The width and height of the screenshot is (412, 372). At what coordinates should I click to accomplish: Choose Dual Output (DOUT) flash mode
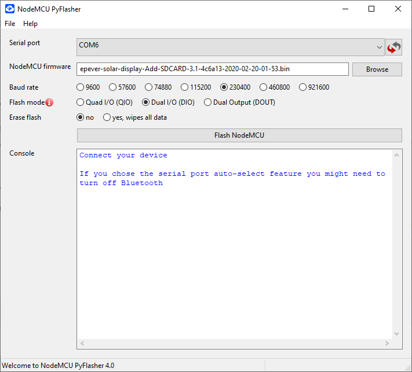point(208,102)
